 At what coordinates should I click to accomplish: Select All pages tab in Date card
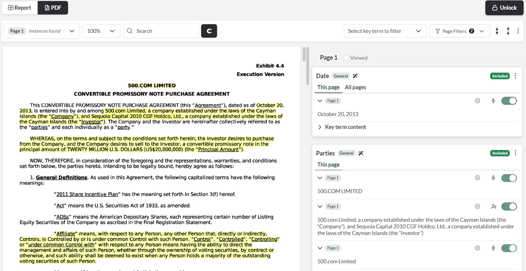355,87
